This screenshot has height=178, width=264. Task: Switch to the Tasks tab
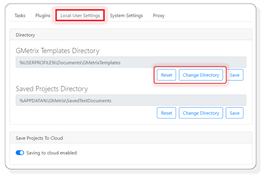[x=20, y=16]
